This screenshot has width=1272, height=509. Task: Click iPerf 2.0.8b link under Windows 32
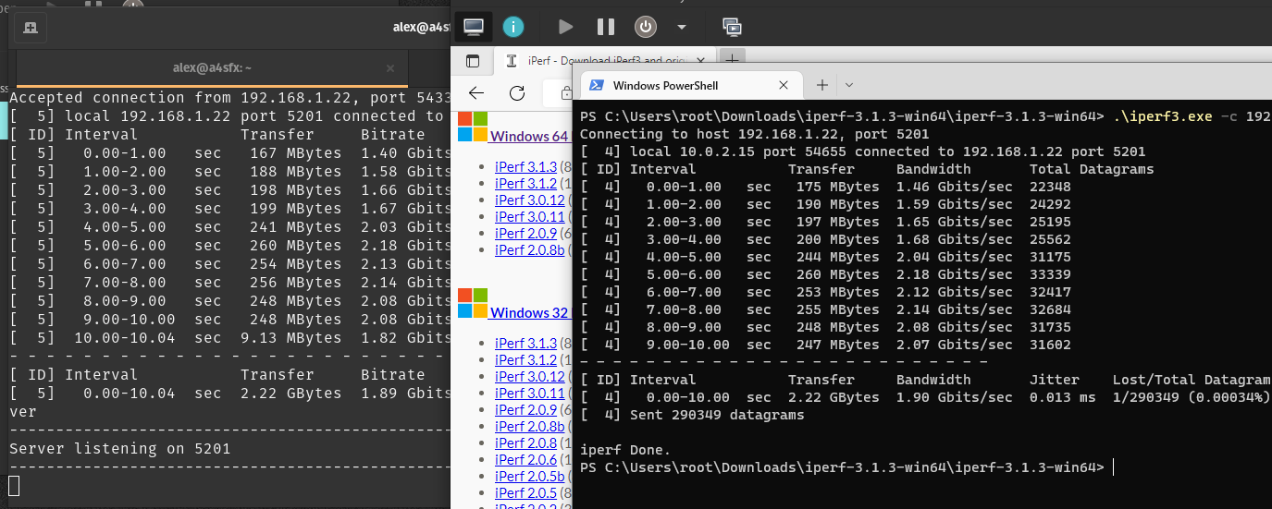pyautogui.click(x=529, y=426)
